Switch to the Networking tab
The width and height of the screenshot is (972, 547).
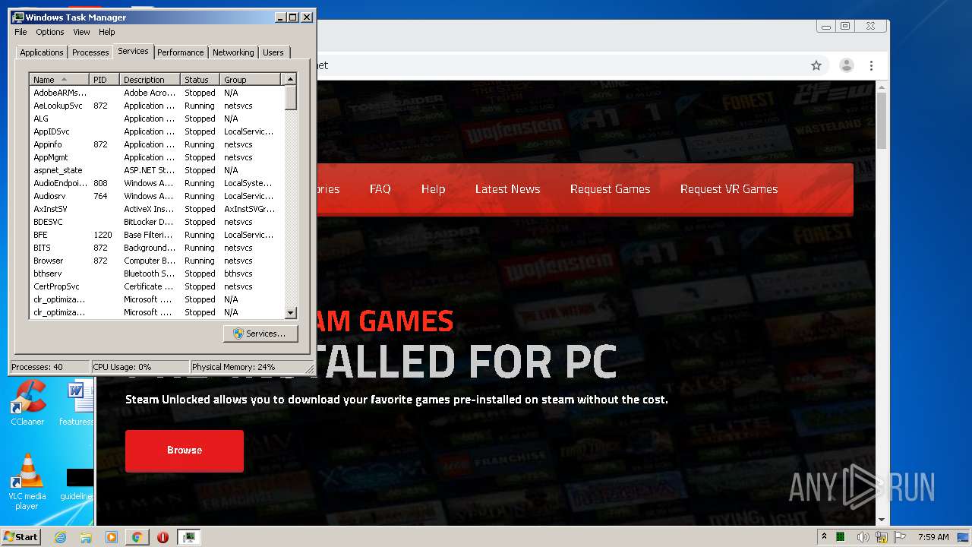pyautogui.click(x=233, y=52)
